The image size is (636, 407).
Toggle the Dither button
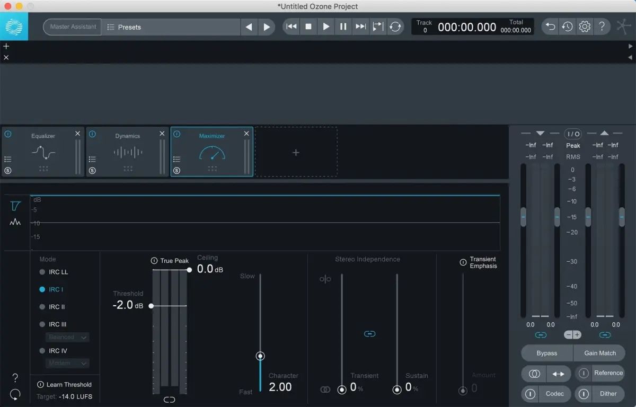click(x=600, y=394)
